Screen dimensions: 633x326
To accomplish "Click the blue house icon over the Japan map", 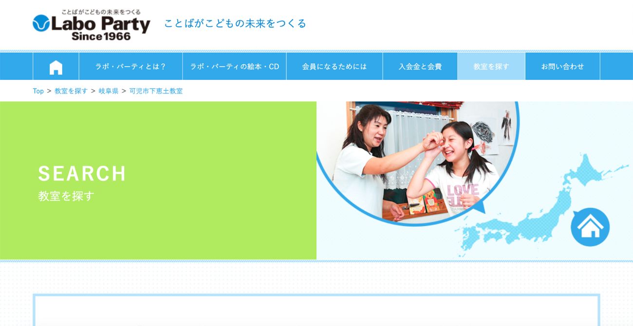I will (590, 226).
